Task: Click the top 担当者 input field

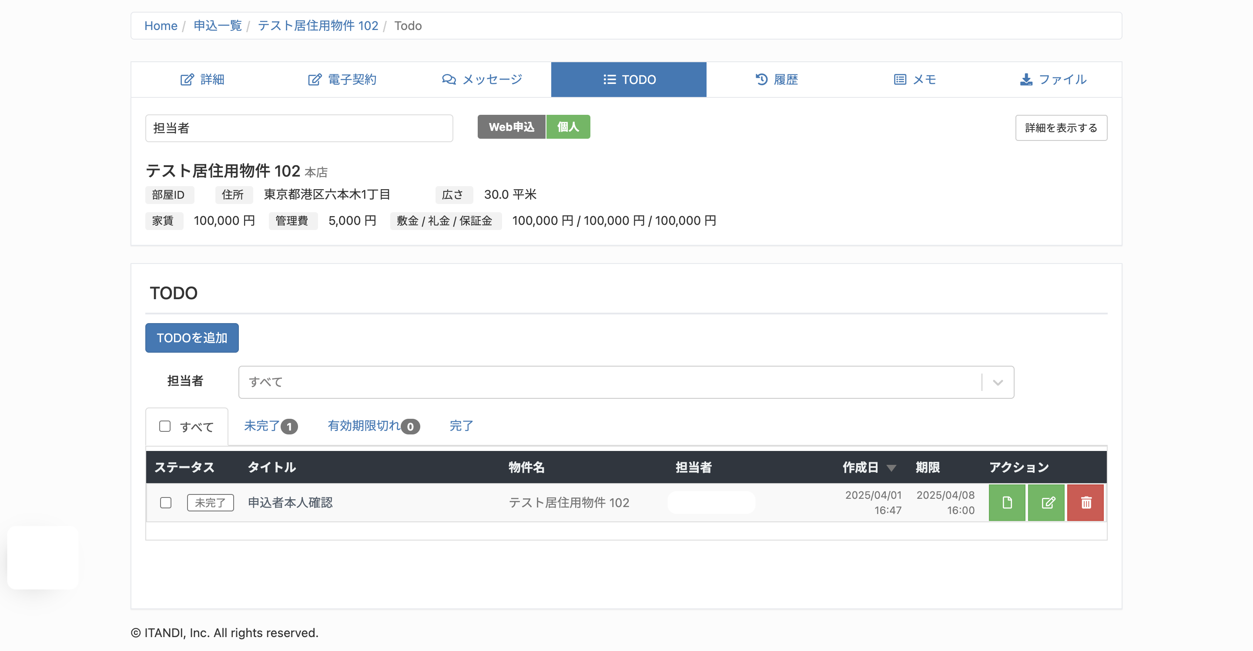Action: click(x=298, y=128)
